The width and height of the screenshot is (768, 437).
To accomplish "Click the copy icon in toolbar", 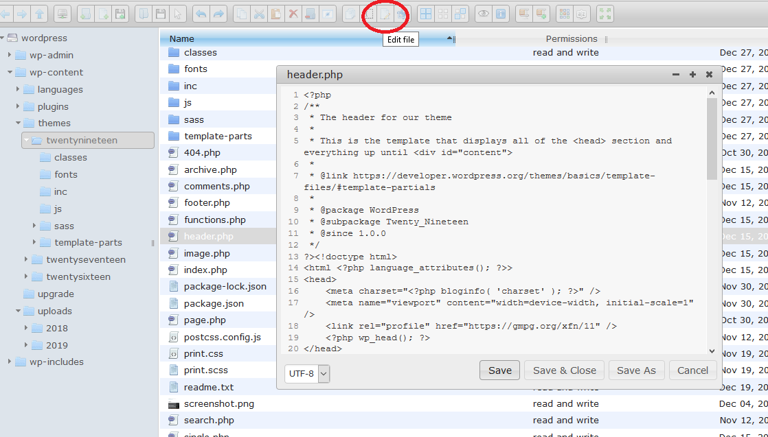I will tap(242, 14).
